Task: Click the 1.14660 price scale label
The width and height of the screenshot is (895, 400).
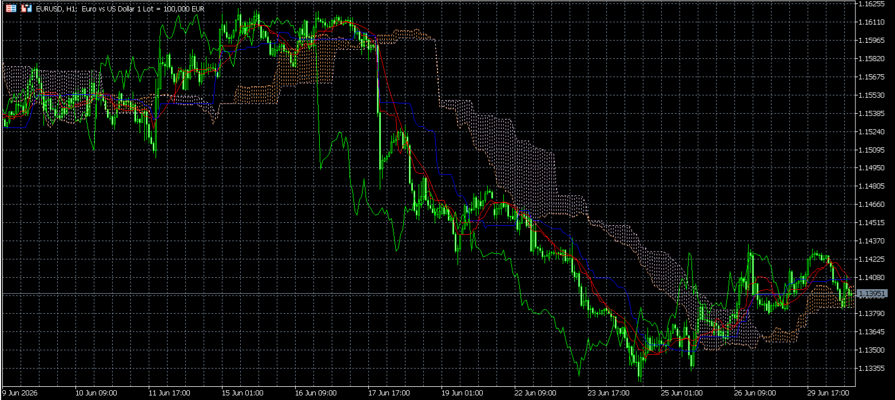Action: [872, 204]
